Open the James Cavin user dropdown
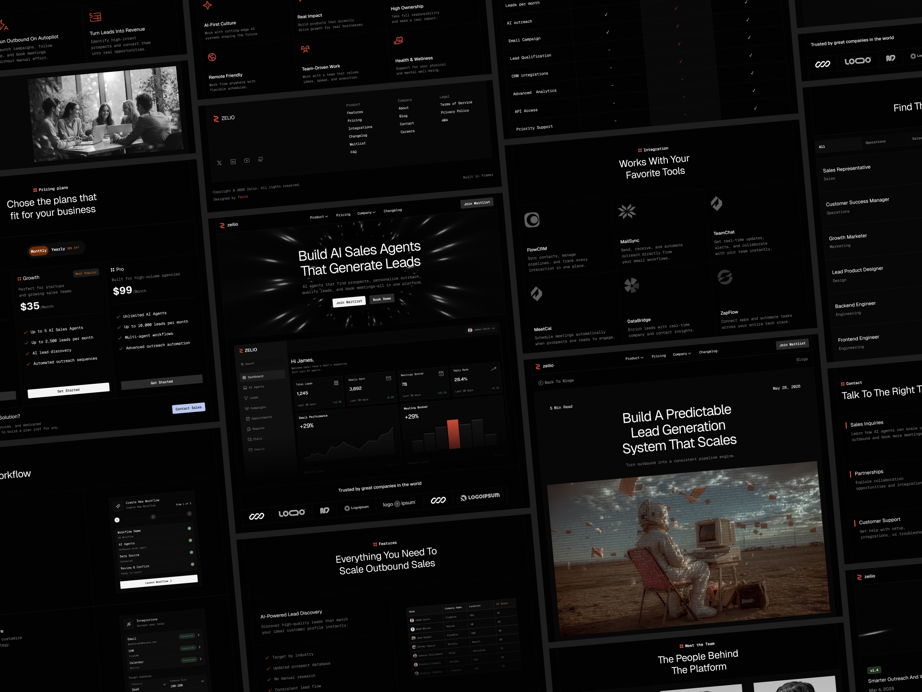This screenshot has height=692, width=922. 481,330
